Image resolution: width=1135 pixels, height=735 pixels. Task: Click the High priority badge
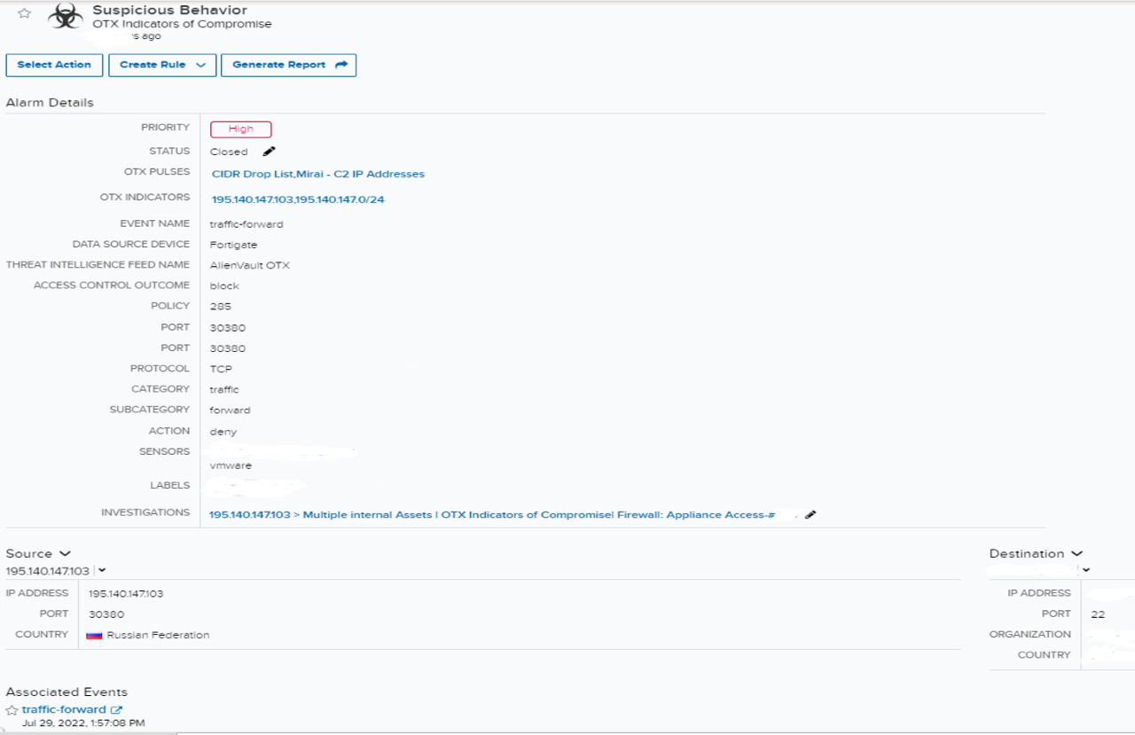[x=240, y=128]
